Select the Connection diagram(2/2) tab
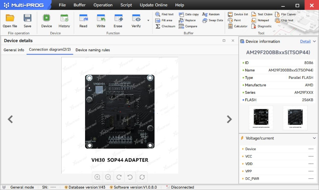 pos(50,50)
